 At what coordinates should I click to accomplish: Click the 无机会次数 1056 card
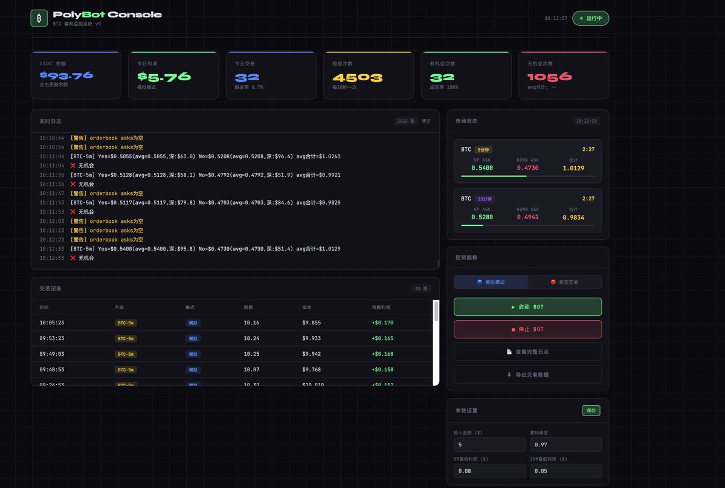[x=564, y=75]
